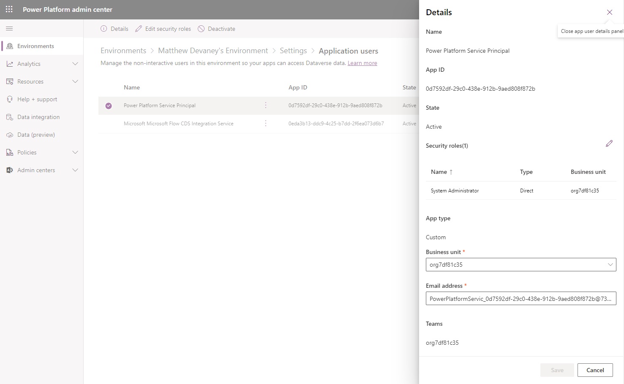
Task: Select the Power Platform Service Principal row checkbox
Action: [x=109, y=105]
